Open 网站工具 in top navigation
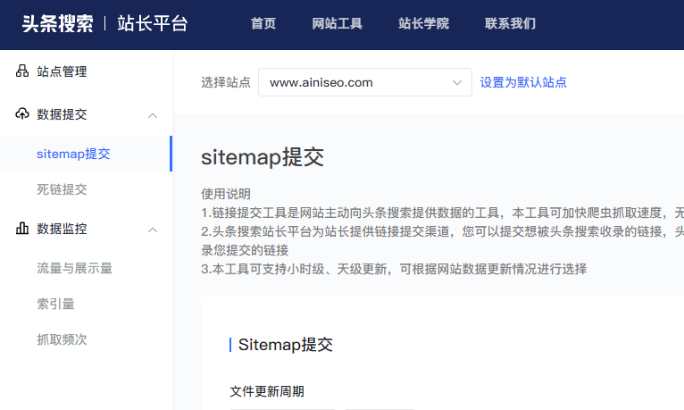Viewport: 684px width, 410px height. point(337,23)
